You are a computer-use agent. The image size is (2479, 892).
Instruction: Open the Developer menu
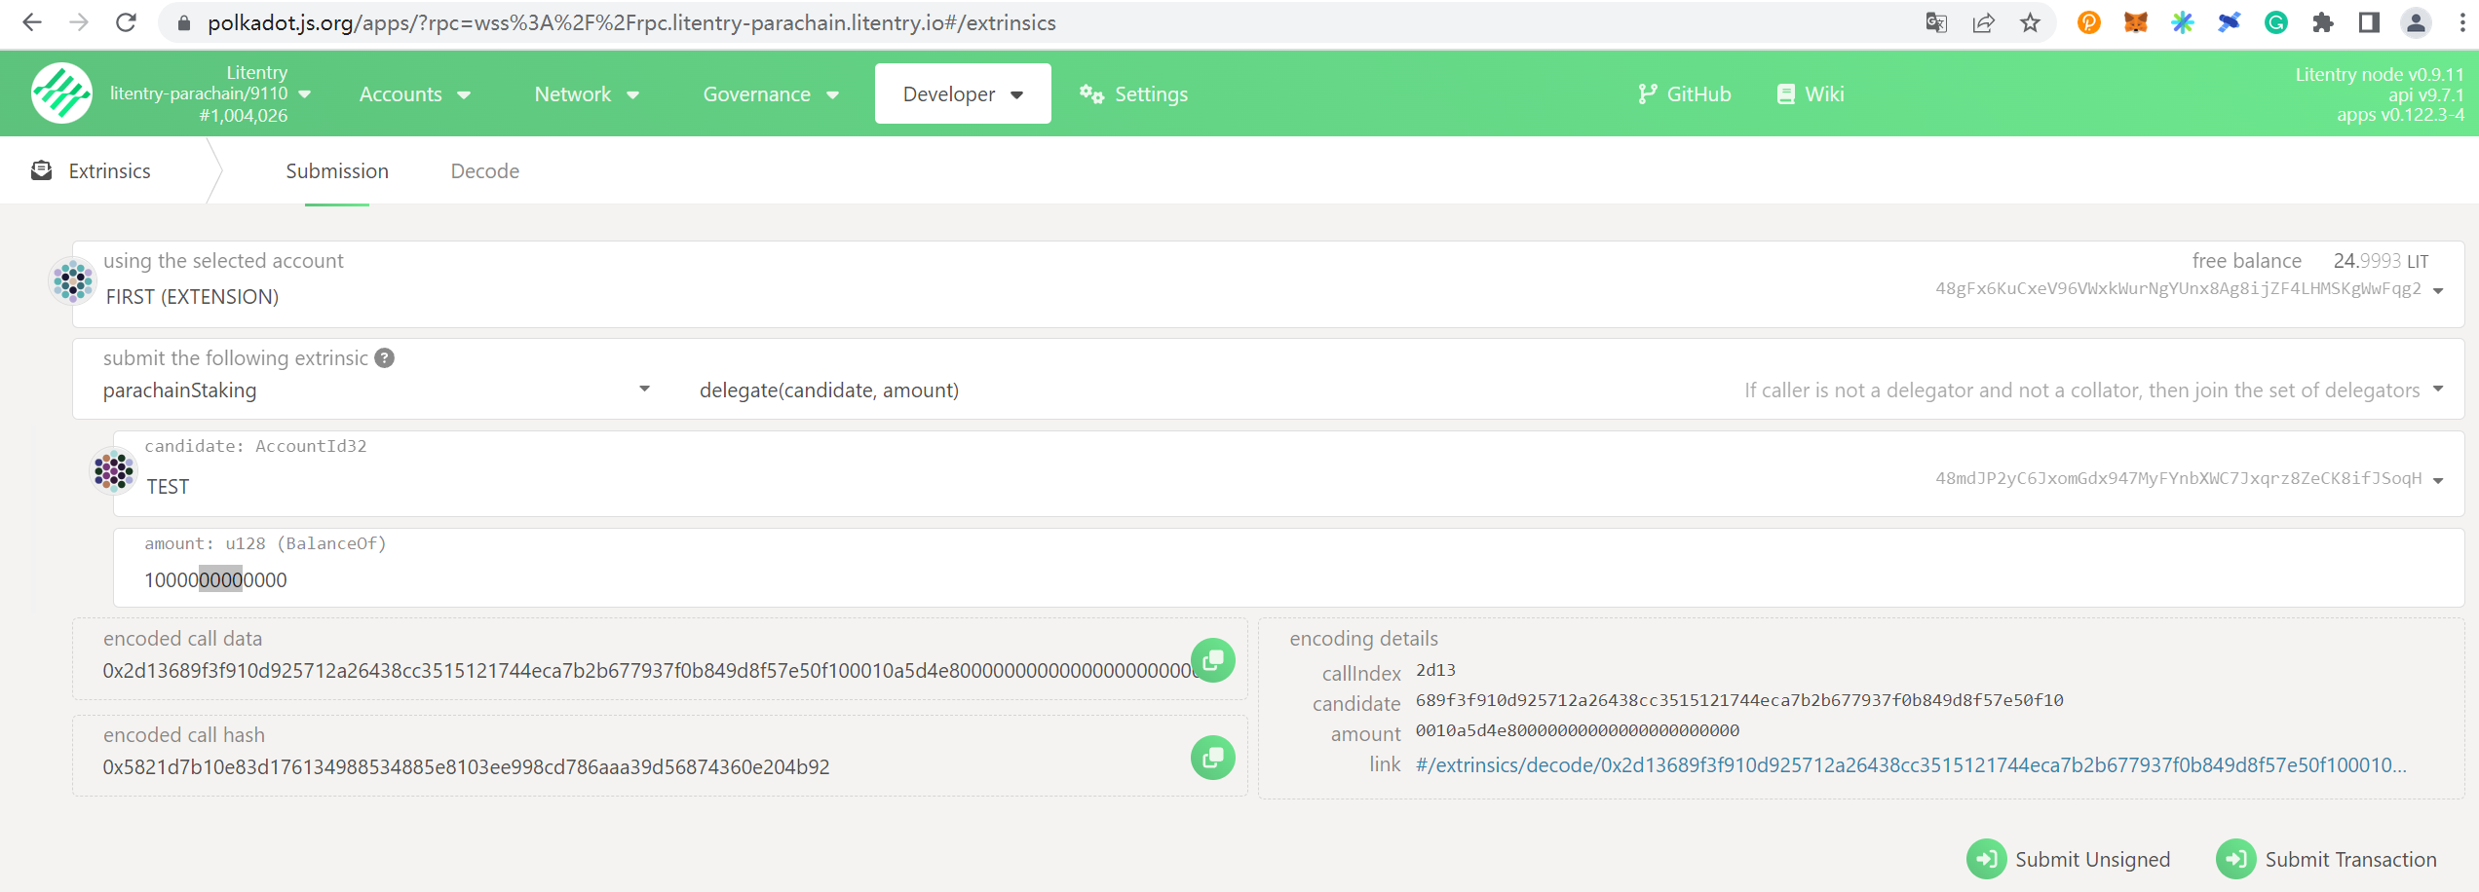(962, 94)
